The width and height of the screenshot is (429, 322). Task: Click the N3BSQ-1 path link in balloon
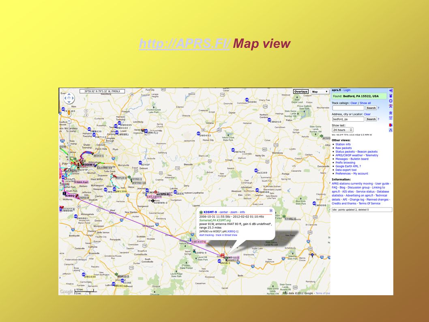(x=233, y=232)
